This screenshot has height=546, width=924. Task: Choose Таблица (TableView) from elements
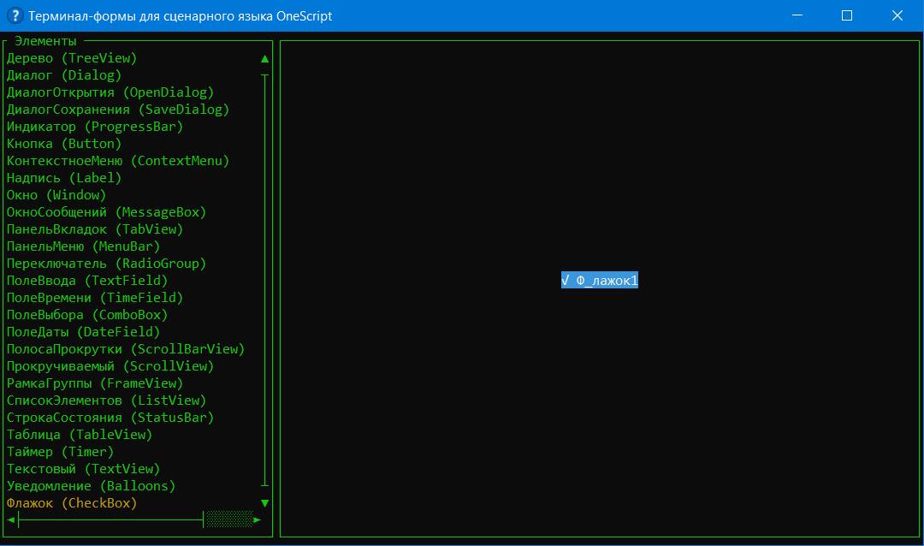[80, 435]
